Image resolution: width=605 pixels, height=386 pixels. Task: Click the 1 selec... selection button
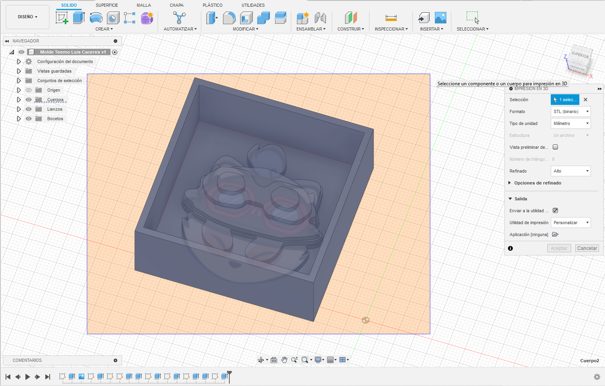tap(565, 100)
